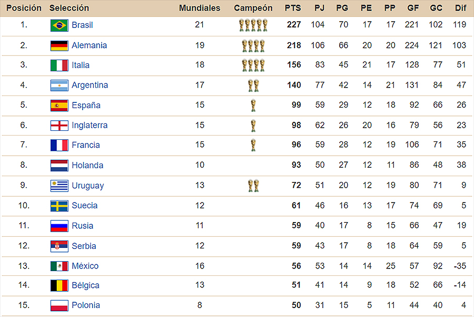Click the México flag icon
This screenshot has width=474, height=317.
point(59,266)
